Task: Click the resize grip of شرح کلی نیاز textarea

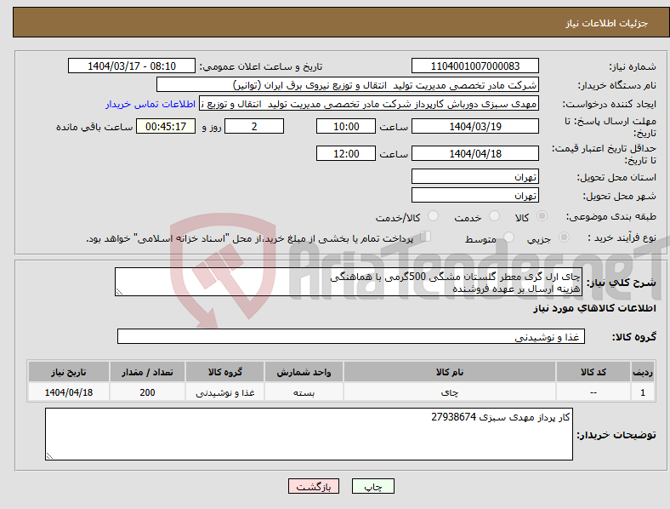Action: (x=119, y=292)
